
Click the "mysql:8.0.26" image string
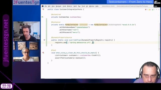pos(128,25)
